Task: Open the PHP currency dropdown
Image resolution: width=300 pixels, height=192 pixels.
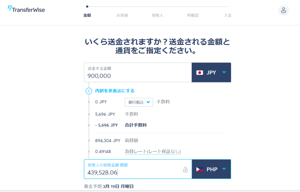Action: pos(211,169)
